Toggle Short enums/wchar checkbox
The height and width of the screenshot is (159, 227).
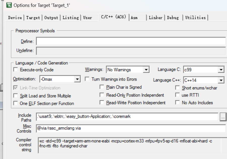click(178, 88)
